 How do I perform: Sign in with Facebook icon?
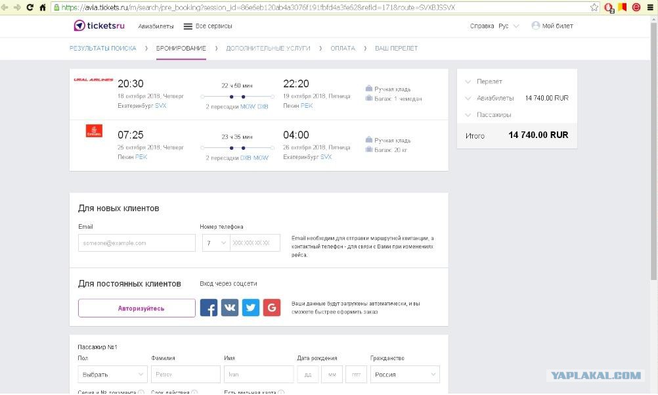209,308
